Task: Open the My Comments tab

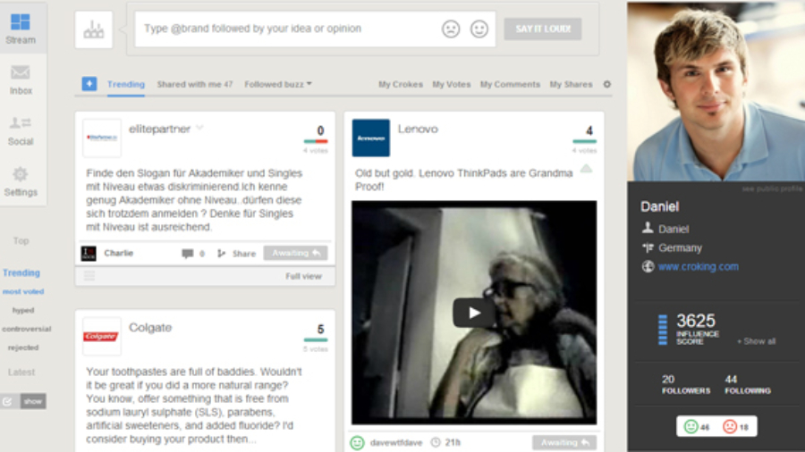Action: [510, 84]
